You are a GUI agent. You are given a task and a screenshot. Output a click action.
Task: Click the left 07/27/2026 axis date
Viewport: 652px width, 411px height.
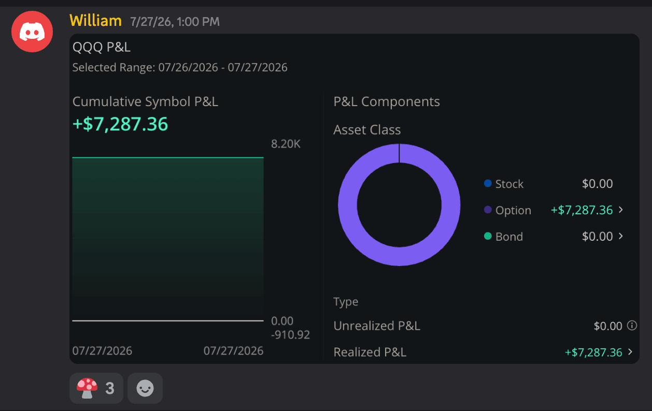tap(102, 351)
